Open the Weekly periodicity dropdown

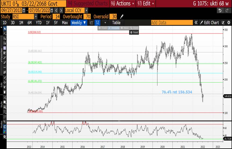click(x=79, y=23)
